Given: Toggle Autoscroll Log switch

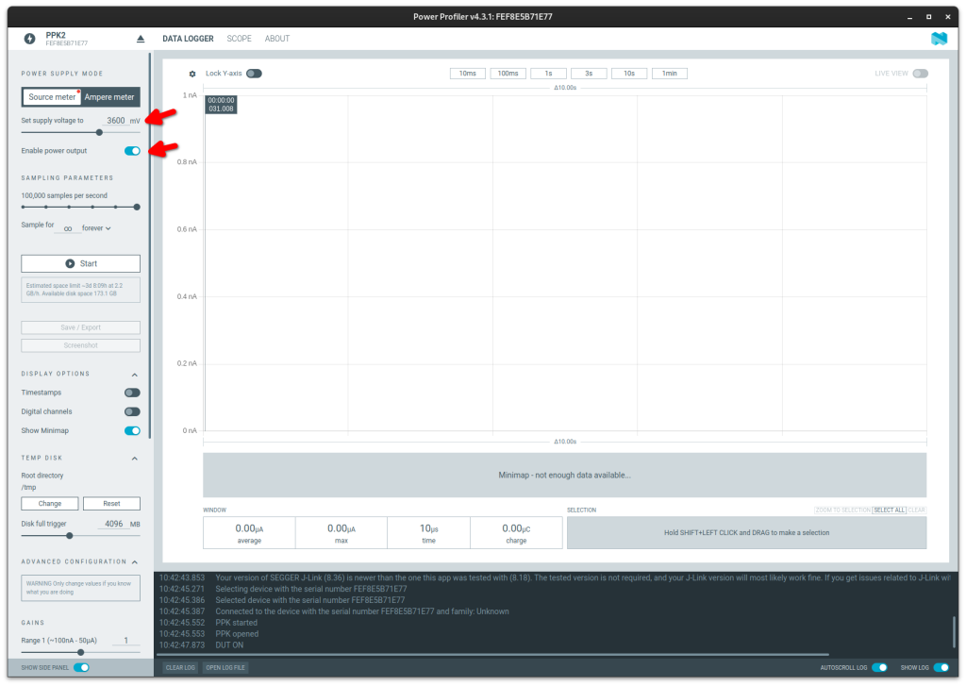Looking at the screenshot, I should pyautogui.click(x=880, y=667).
